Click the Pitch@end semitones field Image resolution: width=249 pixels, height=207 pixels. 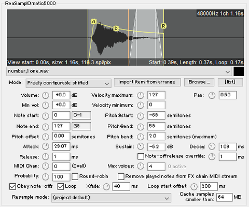click(x=156, y=126)
